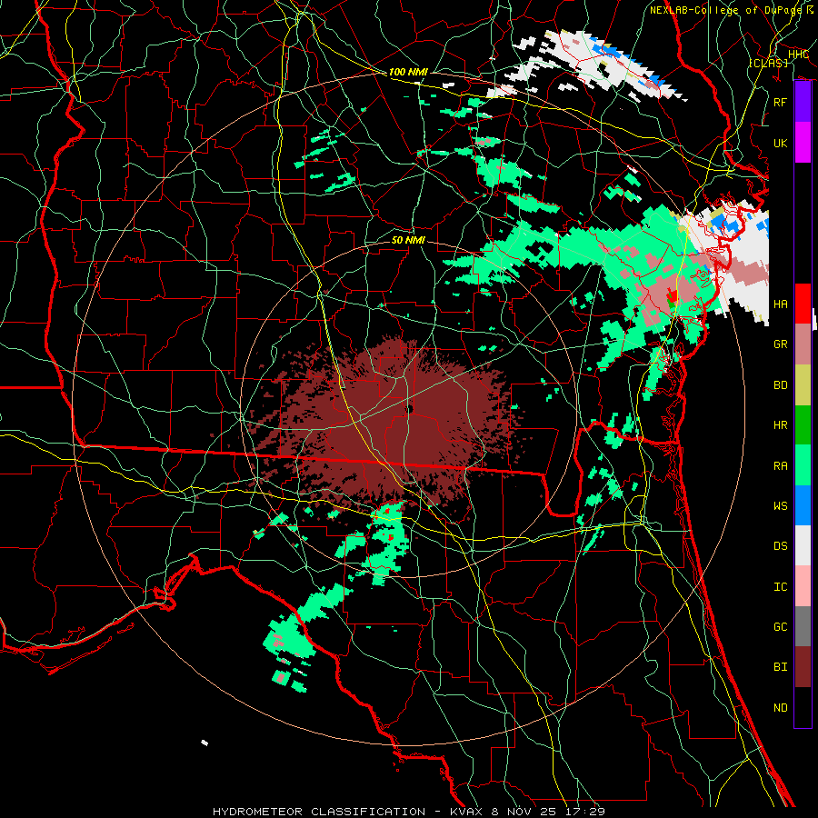818x818 pixels.
Task: Click the '100 NMI' range ring label
Action: (408, 72)
